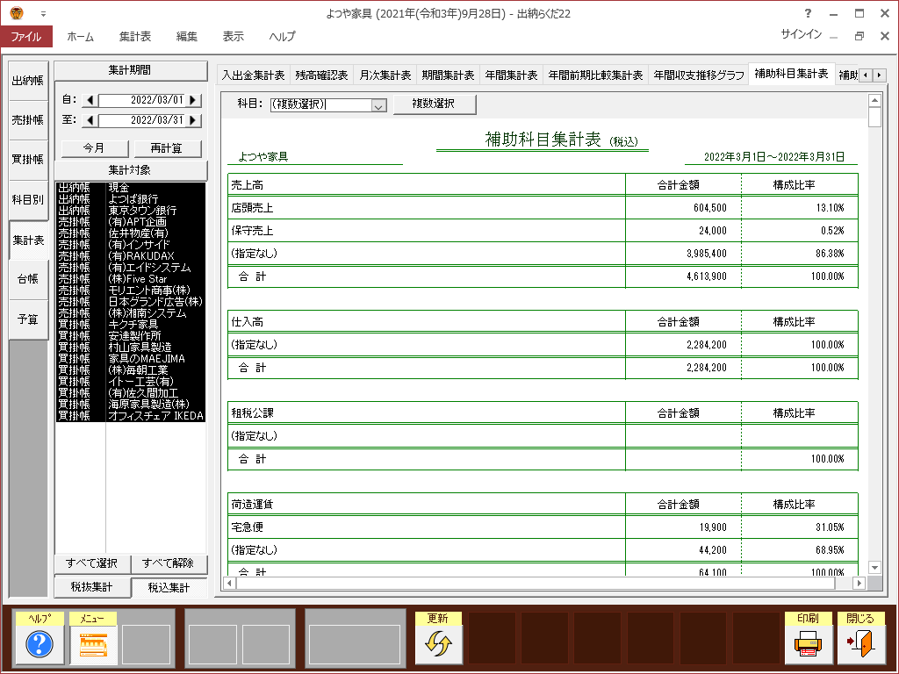Open the 編集 ribbon tab
This screenshot has height=674, width=899.
tap(187, 37)
